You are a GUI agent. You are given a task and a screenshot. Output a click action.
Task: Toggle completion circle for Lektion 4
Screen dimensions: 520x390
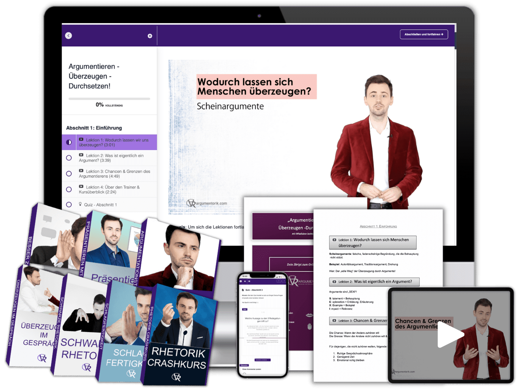[69, 189]
